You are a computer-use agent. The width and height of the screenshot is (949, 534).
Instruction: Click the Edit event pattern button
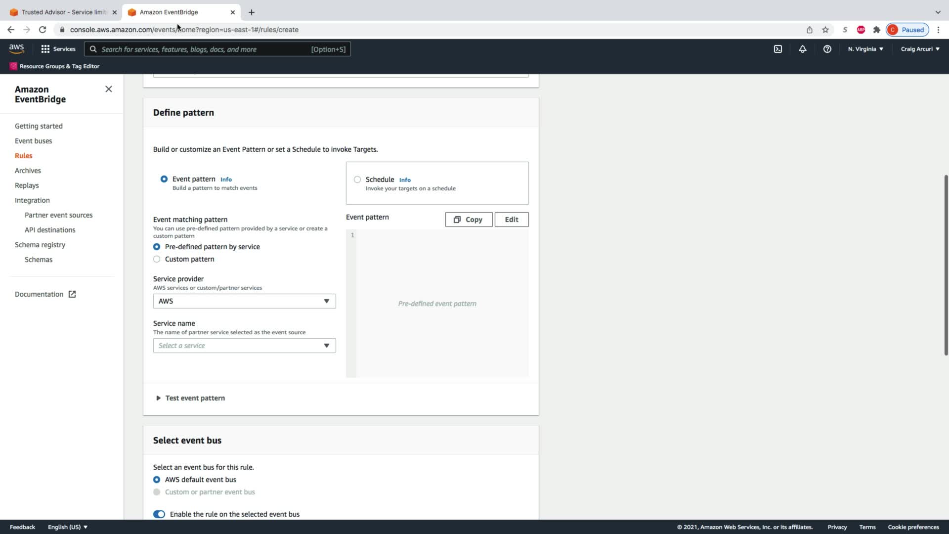511,220
